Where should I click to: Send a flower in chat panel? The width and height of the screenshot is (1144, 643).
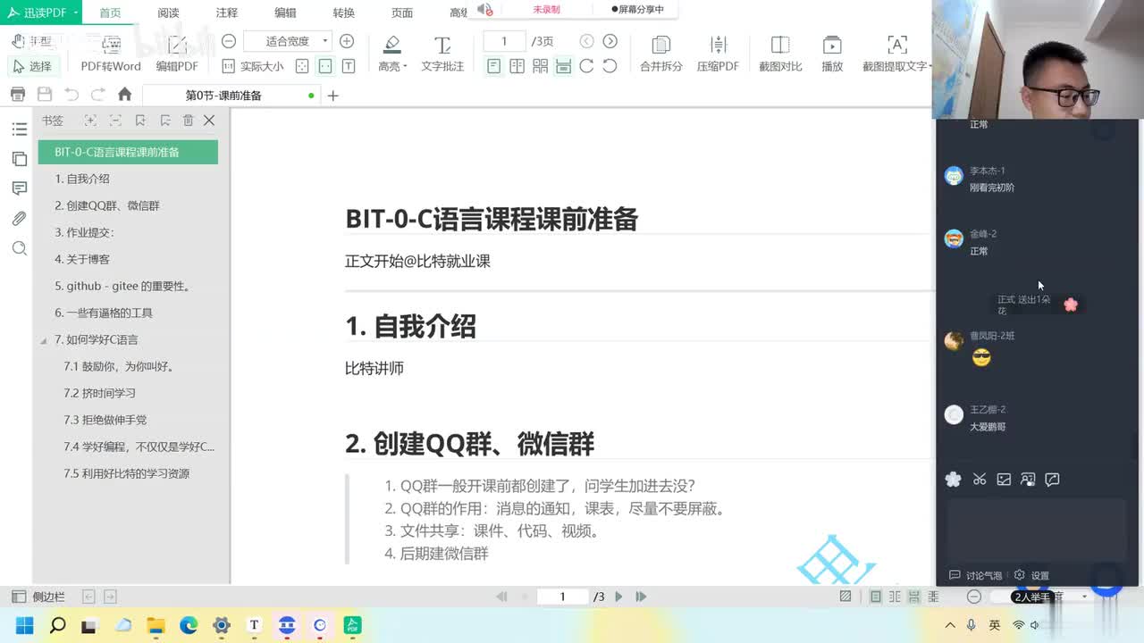point(954,480)
